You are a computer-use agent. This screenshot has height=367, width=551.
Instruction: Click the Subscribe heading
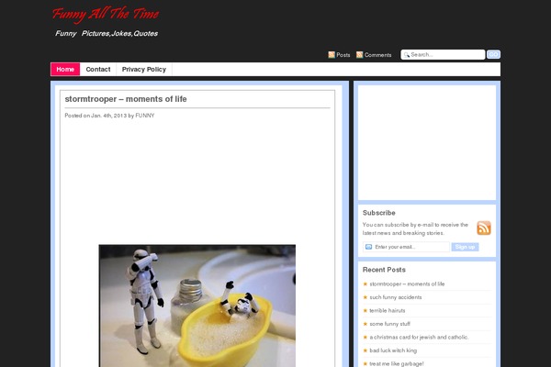pyautogui.click(x=378, y=213)
